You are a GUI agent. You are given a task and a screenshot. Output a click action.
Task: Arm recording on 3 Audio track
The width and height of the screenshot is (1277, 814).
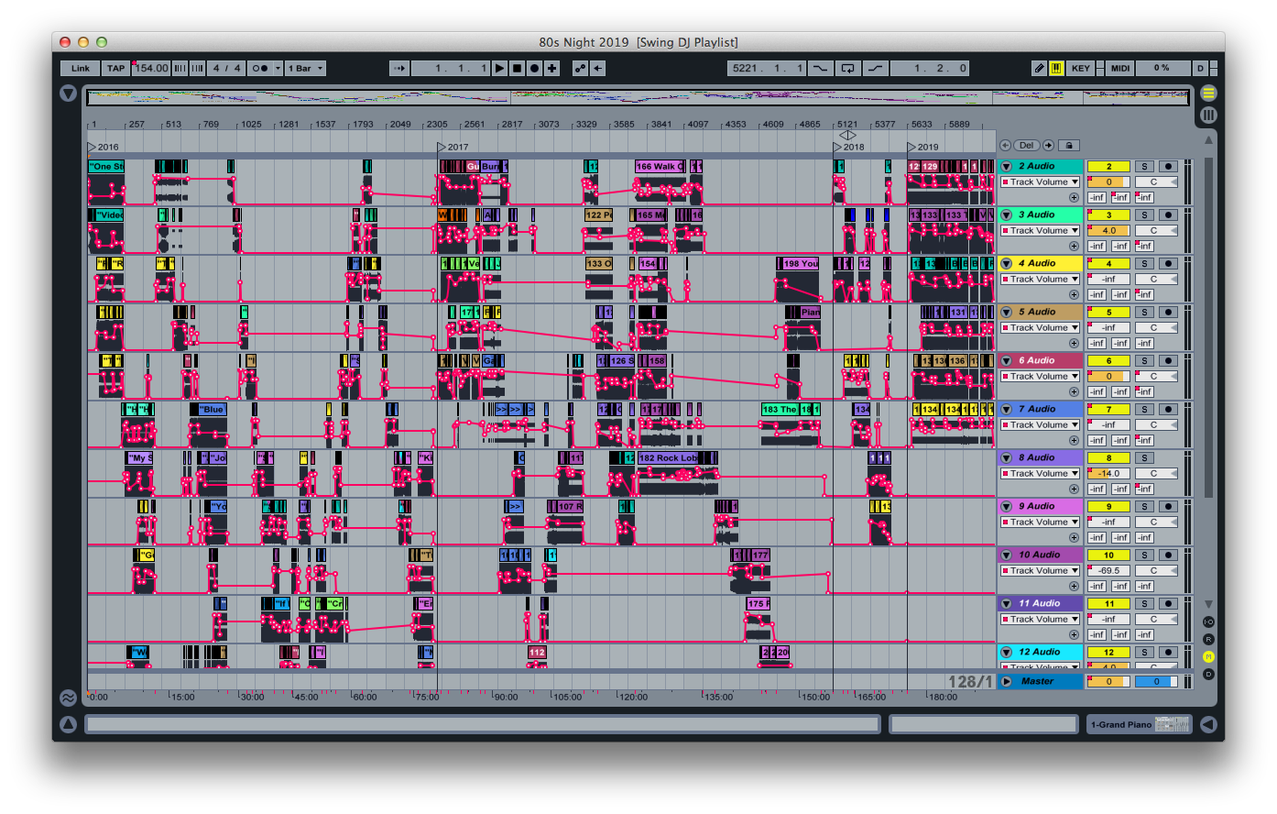point(1168,214)
